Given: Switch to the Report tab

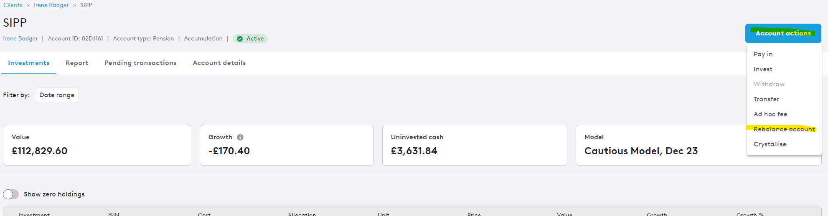Looking at the screenshot, I should pos(77,63).
